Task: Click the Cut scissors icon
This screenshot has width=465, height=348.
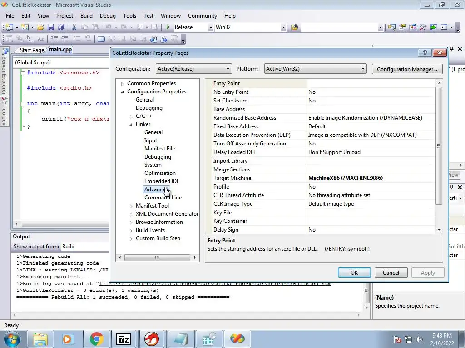Action: point(74,27)
